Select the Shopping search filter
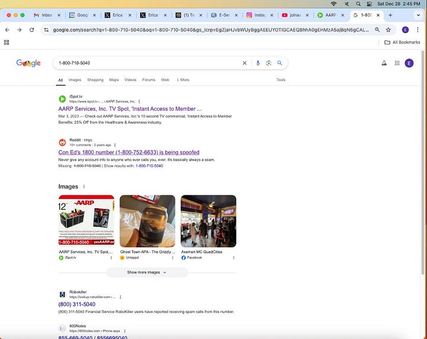The image size is (427, 339). 95,80
